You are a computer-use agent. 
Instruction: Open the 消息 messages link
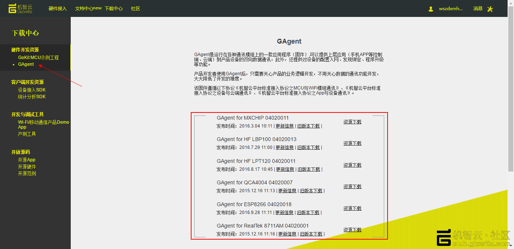coord(478,9)
